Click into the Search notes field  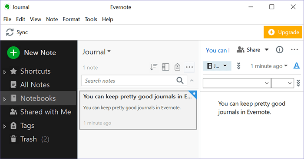click(134, 81)
